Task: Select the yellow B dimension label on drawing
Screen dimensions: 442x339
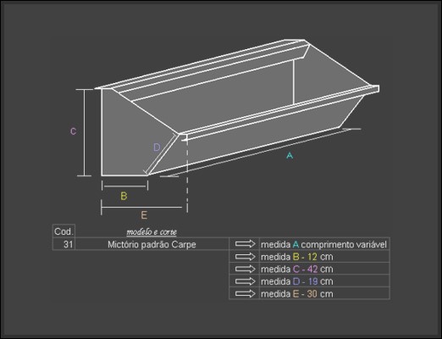Action: tap(124, 196)
